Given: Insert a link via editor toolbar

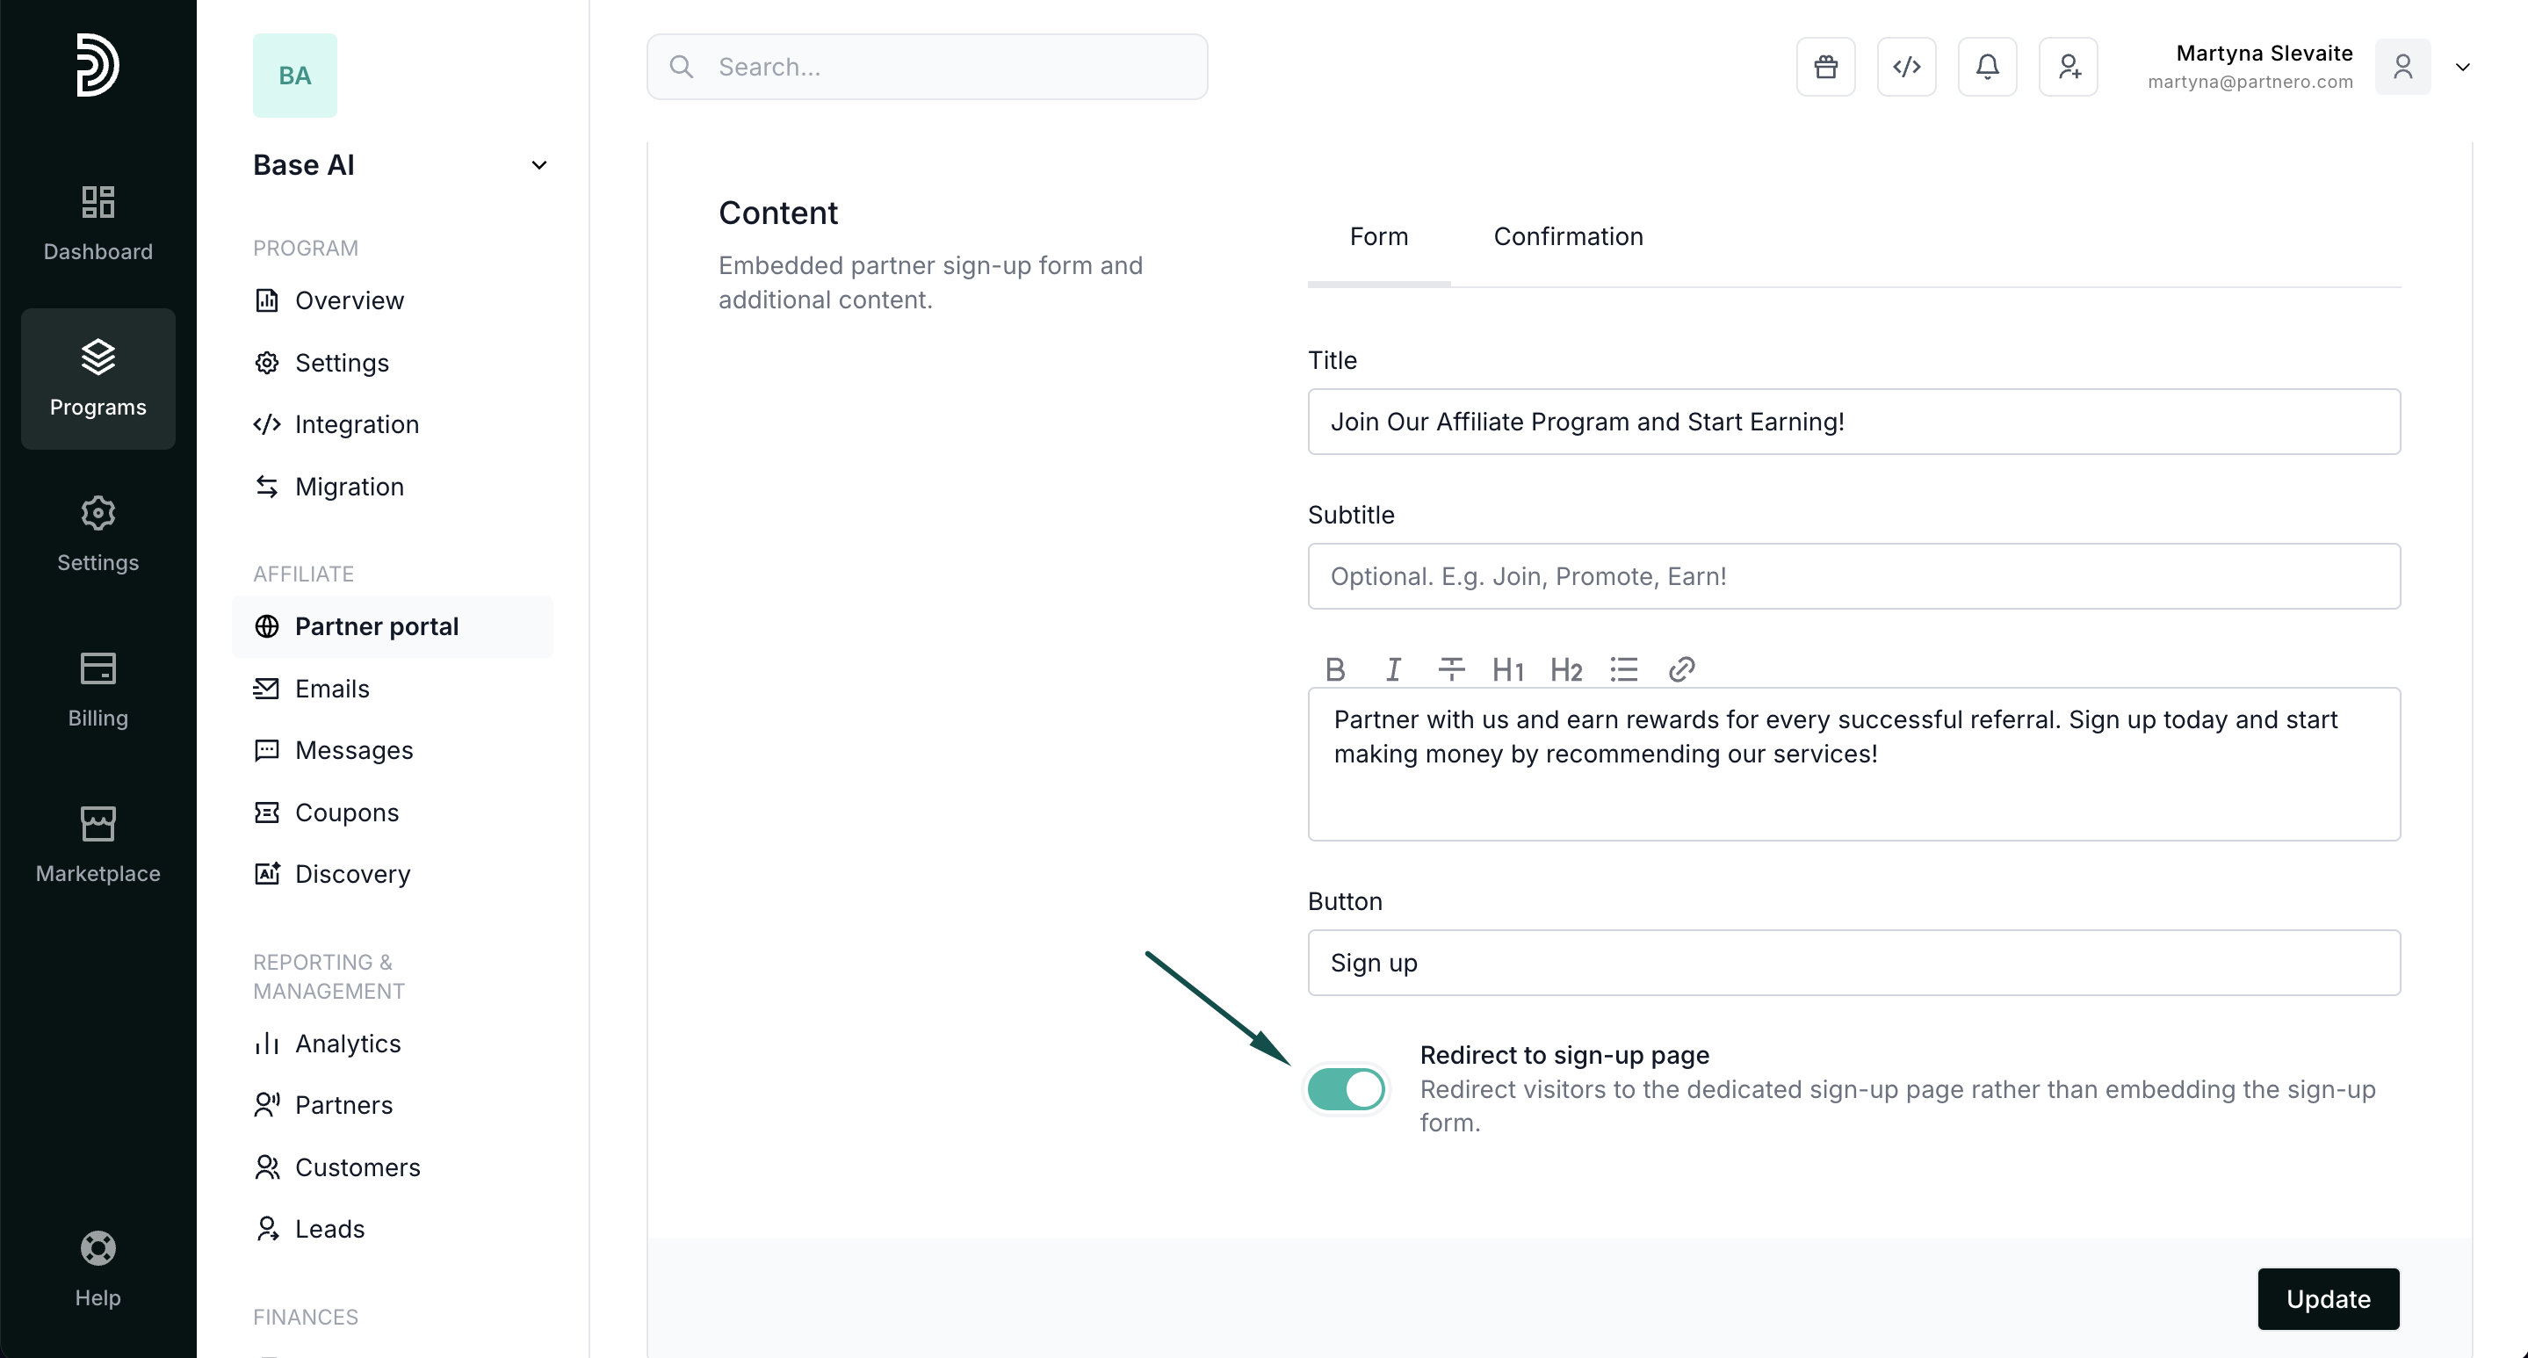Looking at the screenshot, I should (1681, 669).
